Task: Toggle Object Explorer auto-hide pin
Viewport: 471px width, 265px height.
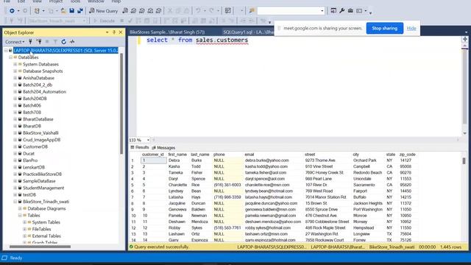Action: tap(114, 32)
